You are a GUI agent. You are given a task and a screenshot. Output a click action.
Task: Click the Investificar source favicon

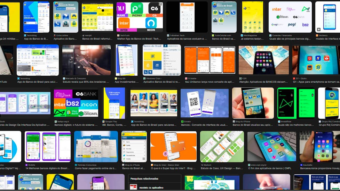pos(279,122)
